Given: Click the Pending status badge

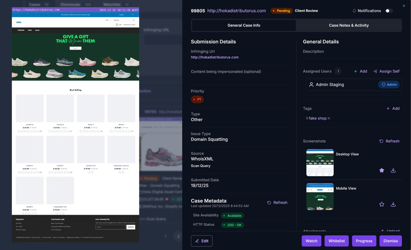Looking at the screenshot, I should coord(282,11).
